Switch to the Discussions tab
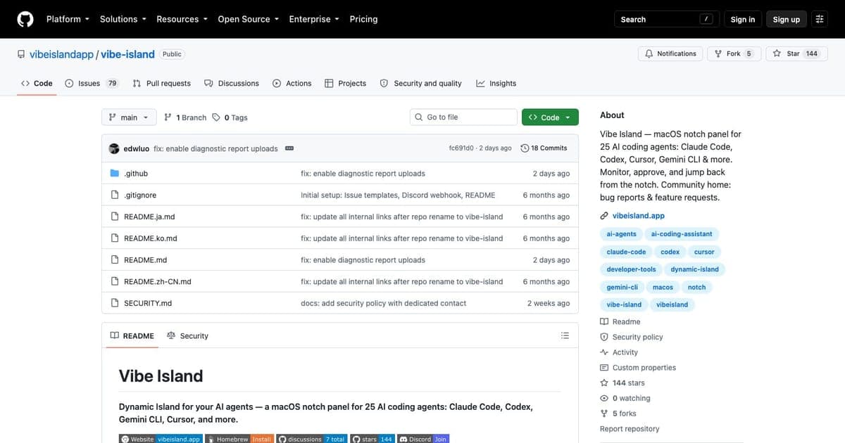Screen dimensions: 845x443 (x=232, y=83)
